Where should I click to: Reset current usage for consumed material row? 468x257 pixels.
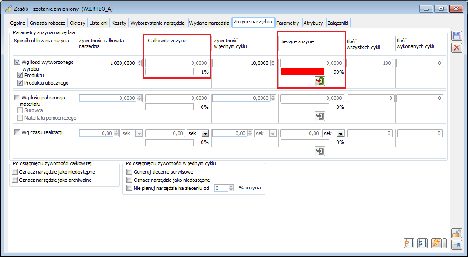click(320, 116)
